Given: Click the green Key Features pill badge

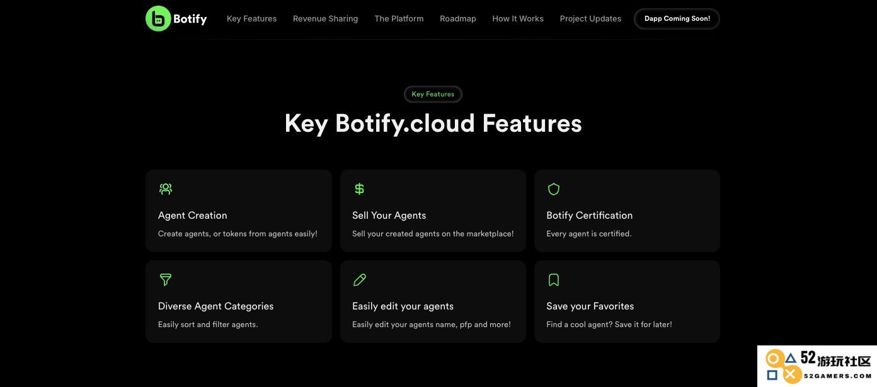Looking at the screenshot, I should (433, 94).
